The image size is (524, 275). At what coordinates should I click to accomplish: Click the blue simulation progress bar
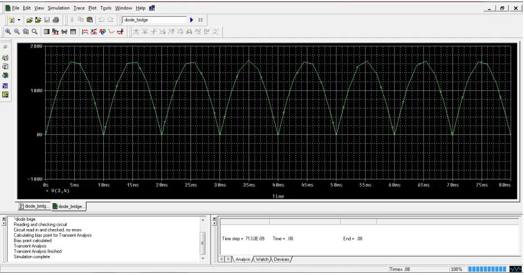tap(487, 269)
